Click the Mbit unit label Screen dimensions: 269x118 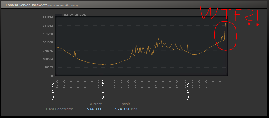[135, 109]
